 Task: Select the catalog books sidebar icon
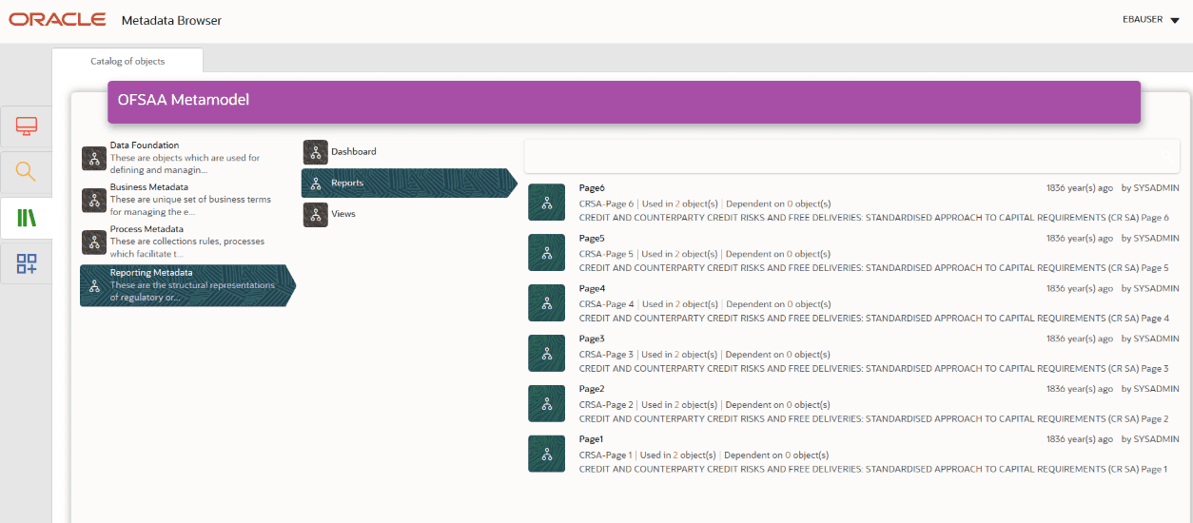pos(26,218)
